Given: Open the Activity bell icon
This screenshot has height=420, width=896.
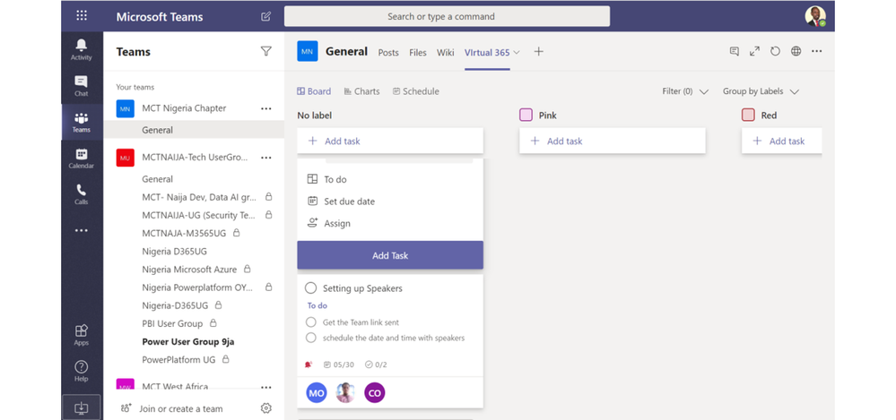Looking at the screenshot, I should tap(81, 49).
